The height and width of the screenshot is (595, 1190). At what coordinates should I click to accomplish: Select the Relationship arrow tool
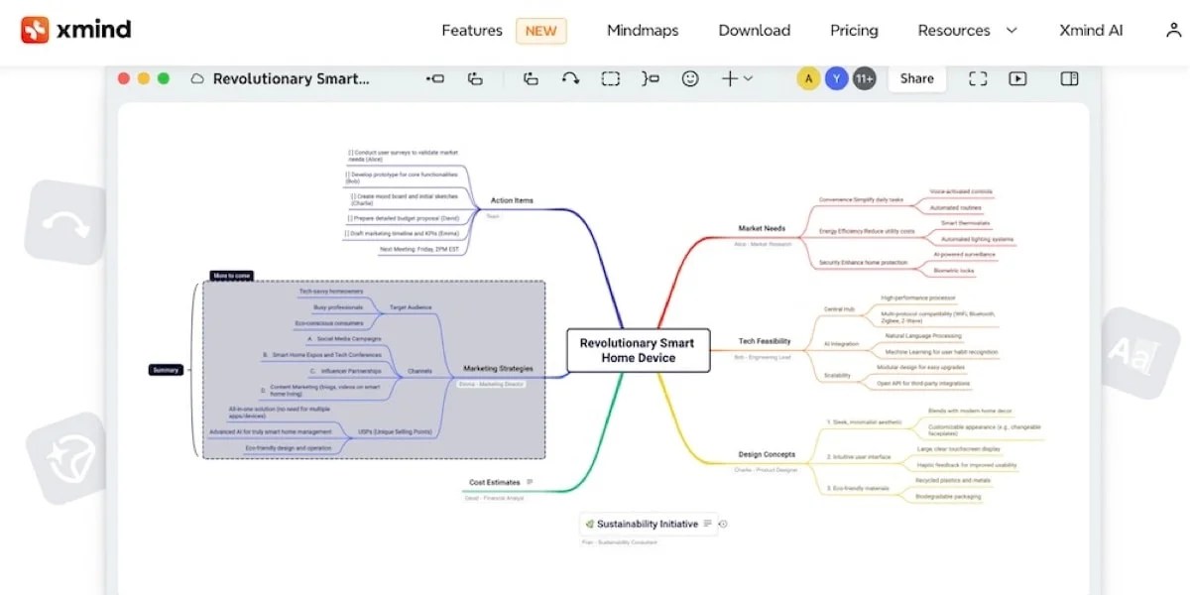572,78
